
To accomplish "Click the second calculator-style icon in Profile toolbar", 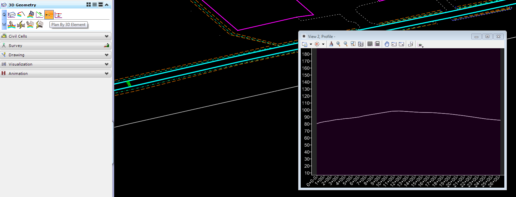I will pyautogui.click(x=377, y=44).
